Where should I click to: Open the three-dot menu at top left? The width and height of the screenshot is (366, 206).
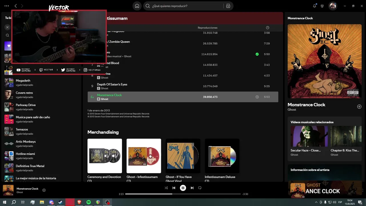(7, 6)
